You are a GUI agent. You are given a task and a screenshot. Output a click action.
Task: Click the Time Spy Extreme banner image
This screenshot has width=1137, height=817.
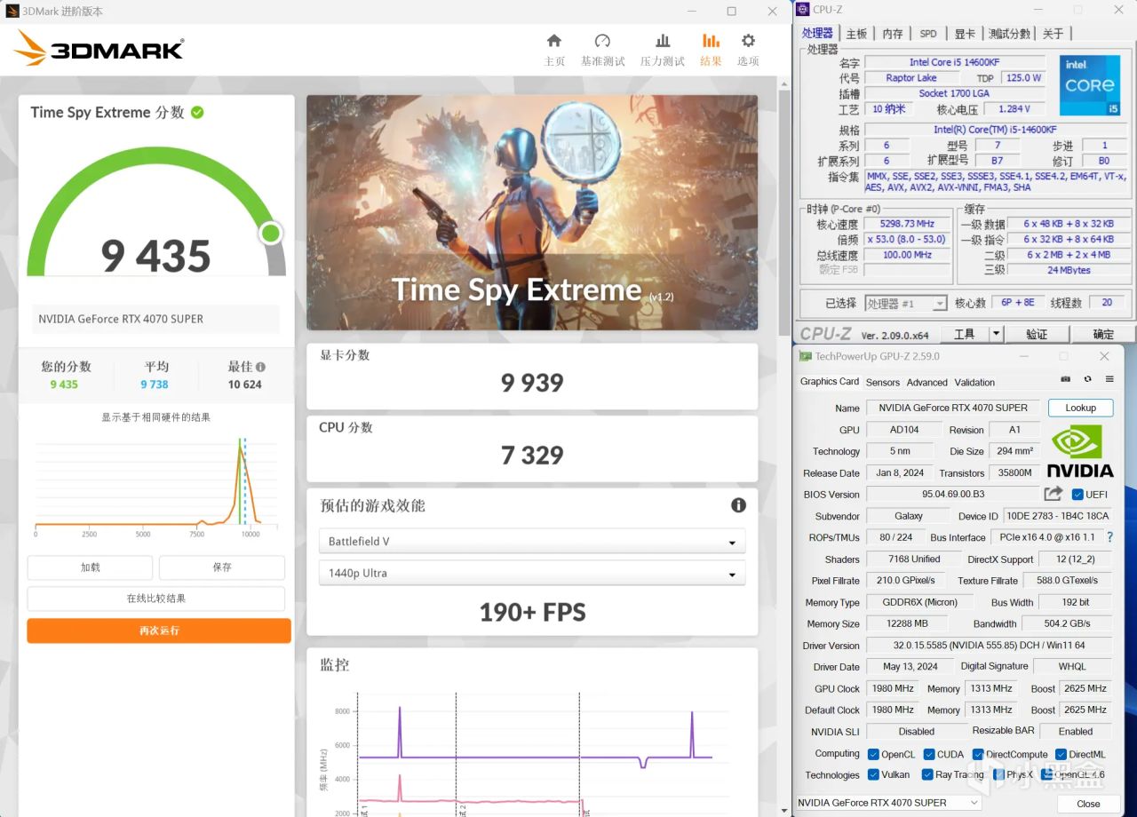[x=532, y=212]
